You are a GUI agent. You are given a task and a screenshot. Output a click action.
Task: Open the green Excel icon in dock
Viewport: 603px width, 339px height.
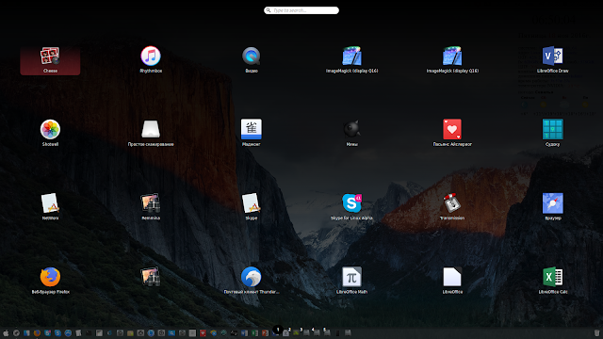click(x=255, y=333)
